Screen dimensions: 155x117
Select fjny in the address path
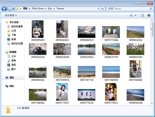pos(50,9)
